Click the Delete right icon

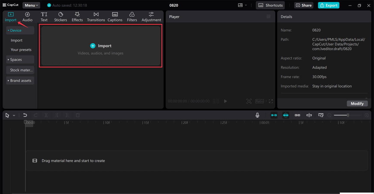tap(67, 115)
